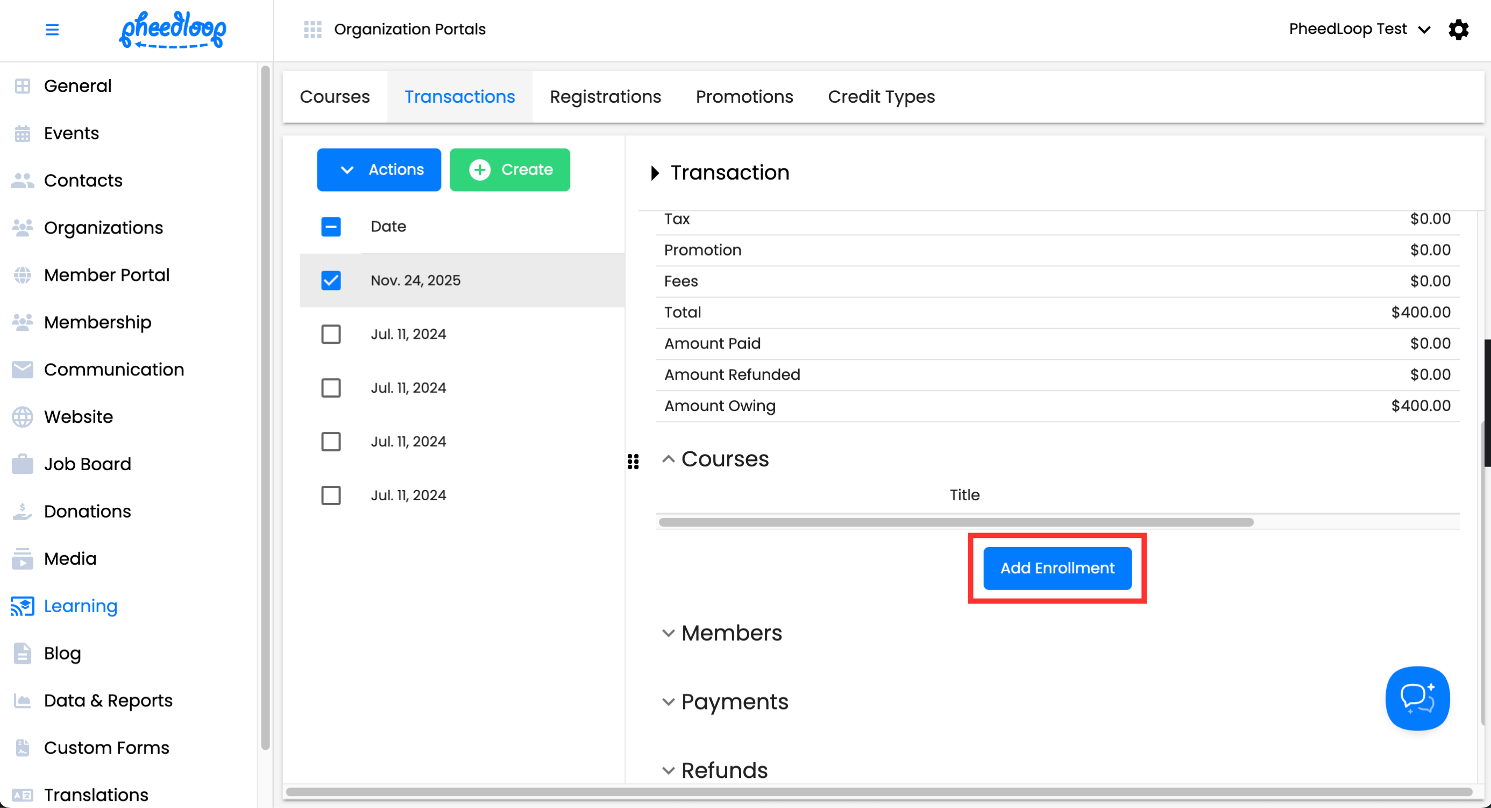Check the last Jul. 11, 2024 checkbox
This screenshot has height=808, width=1491.
point(331,495)
